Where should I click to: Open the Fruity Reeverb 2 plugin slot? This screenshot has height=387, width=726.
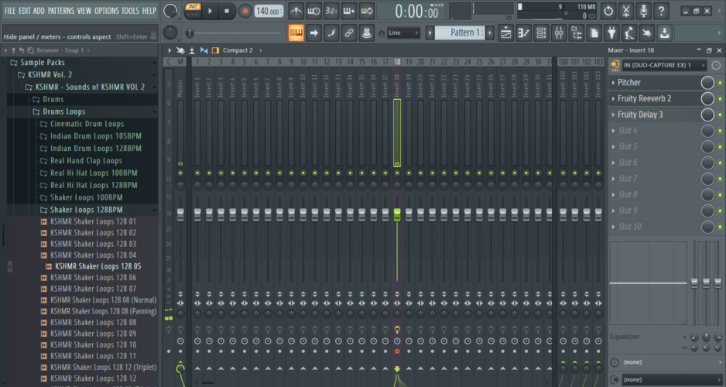click(644, 98)
